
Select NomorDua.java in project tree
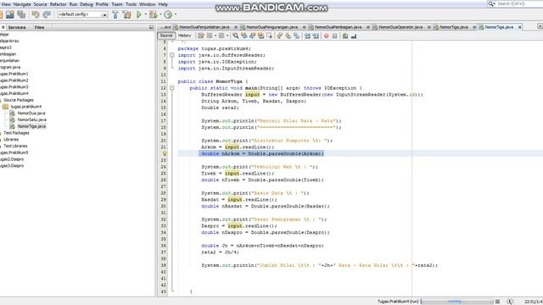[x=31, y=113]
